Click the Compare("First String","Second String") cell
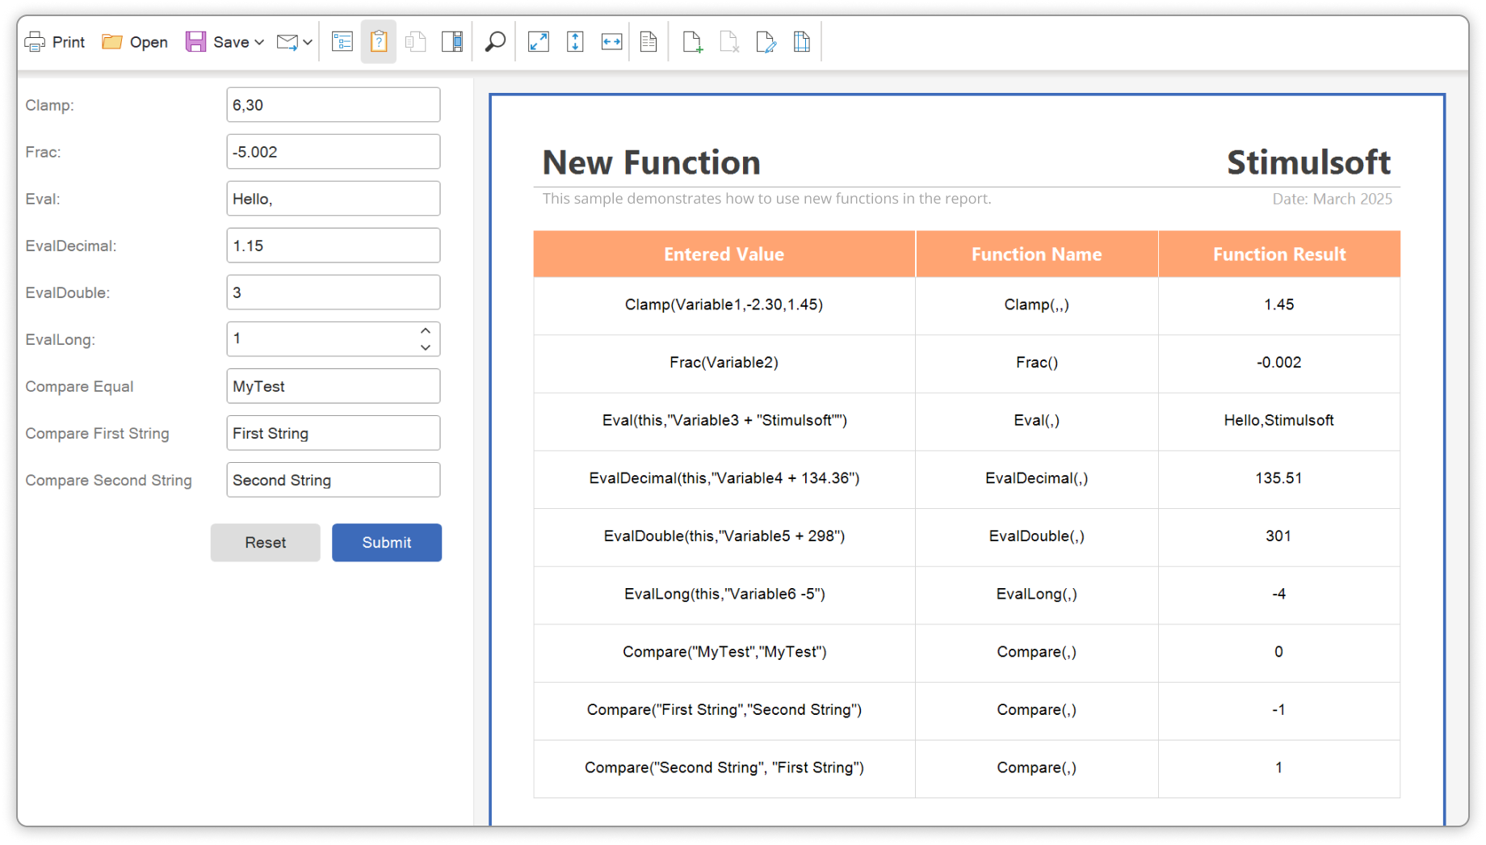 (x=724, y=710)
